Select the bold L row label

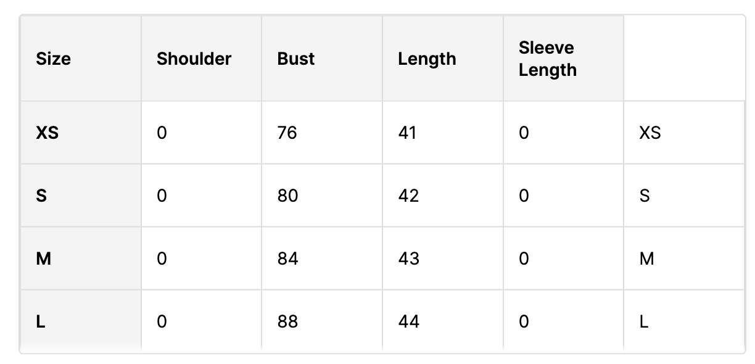click(x=41, y=321)
